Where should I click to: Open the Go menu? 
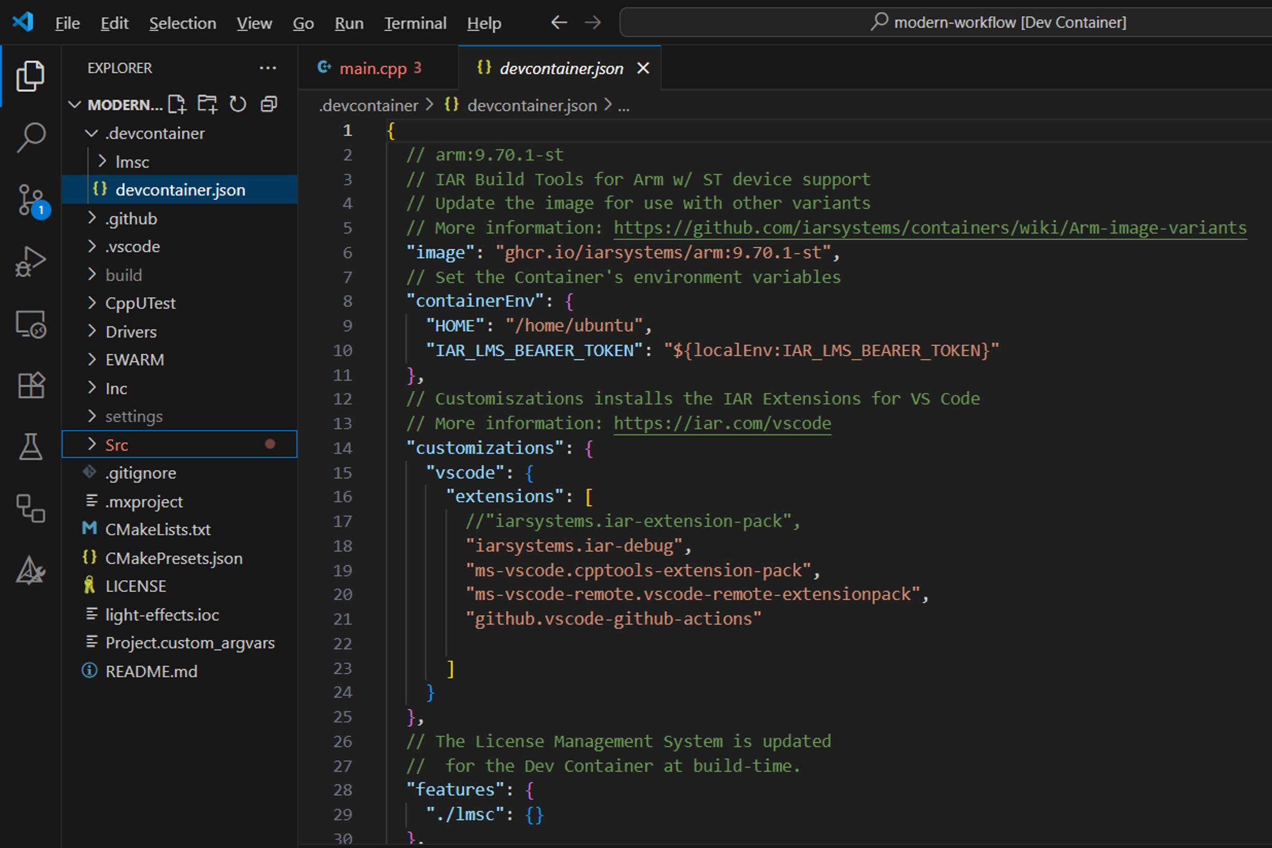pos(303,23)
